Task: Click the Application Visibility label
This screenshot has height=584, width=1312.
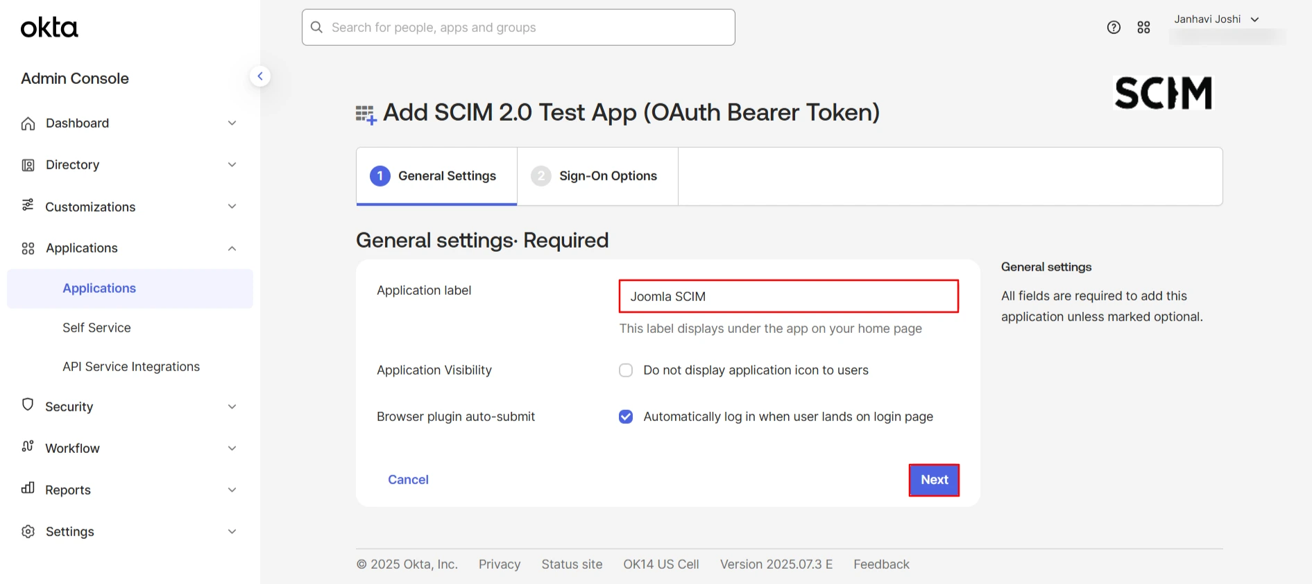Action: click(x=434, y=370)
